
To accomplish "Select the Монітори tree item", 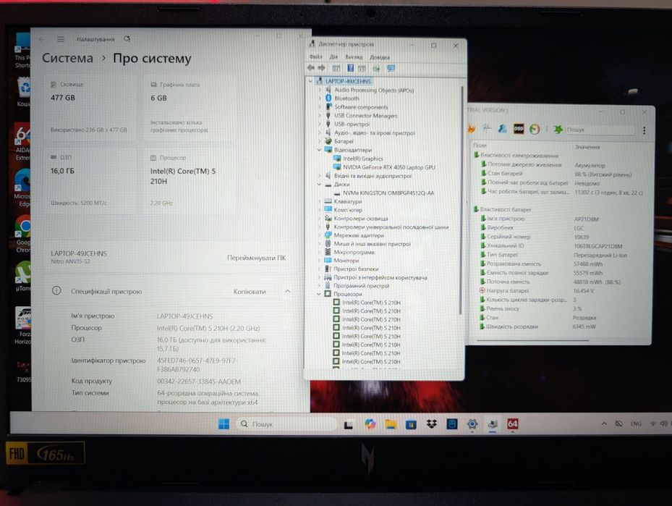I will (346, 261).
